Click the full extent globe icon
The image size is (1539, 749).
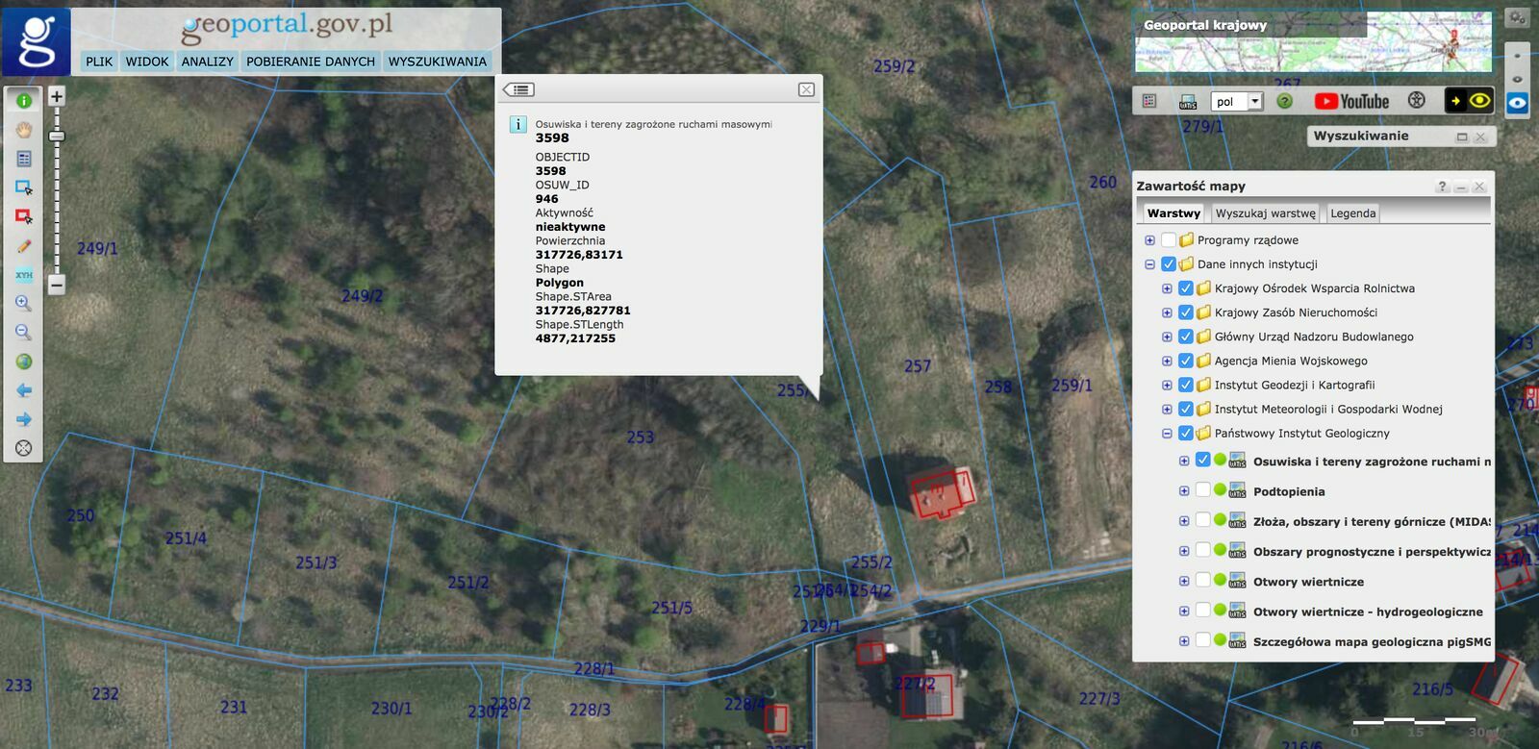[24, 362]
